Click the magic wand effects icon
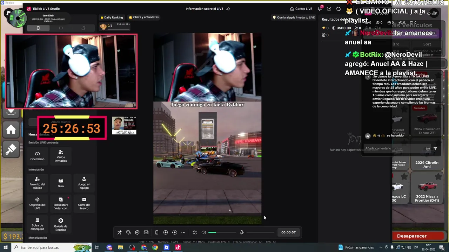 [x=119, y=232]
